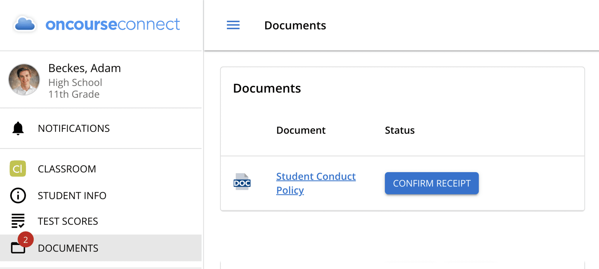Click the blue cloud logo icon
The image size is (599, 269).
pyautogui.click(x=25, y=24)
